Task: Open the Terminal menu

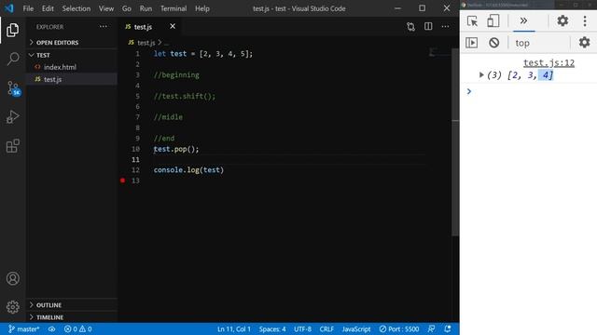Action: click(x=174, y=8)
